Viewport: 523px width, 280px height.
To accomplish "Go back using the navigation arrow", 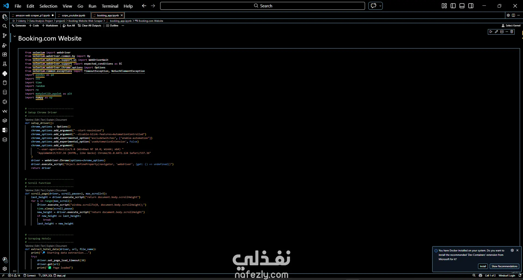I will tap(144, 6).
